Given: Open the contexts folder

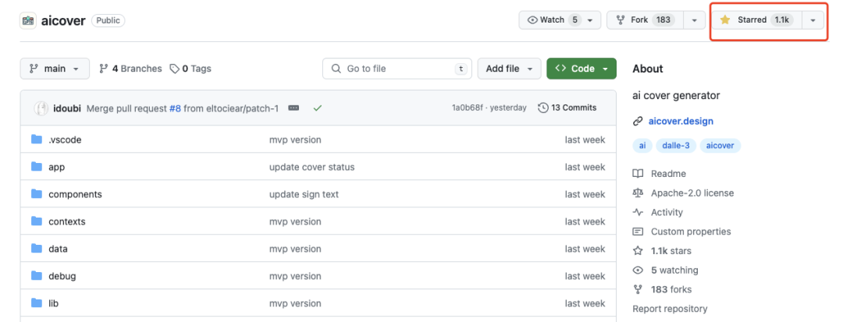Looking at the screenshot, I should 66,221.
